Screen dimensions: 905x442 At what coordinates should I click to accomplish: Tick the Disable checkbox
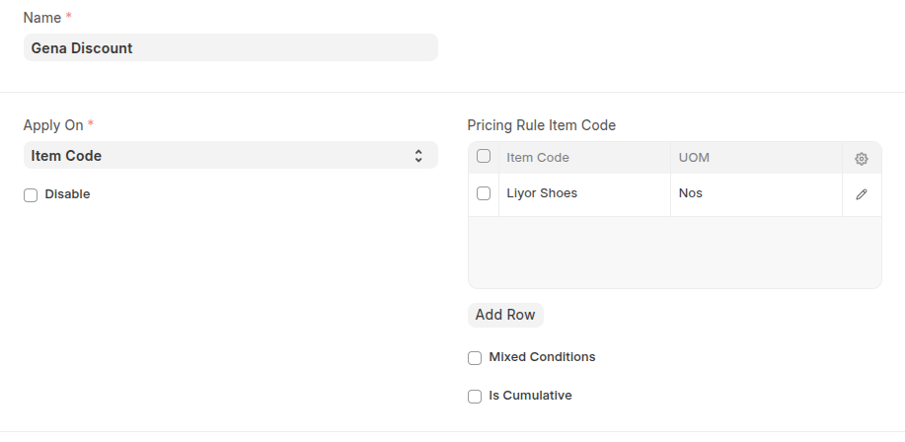click(31, 195)
